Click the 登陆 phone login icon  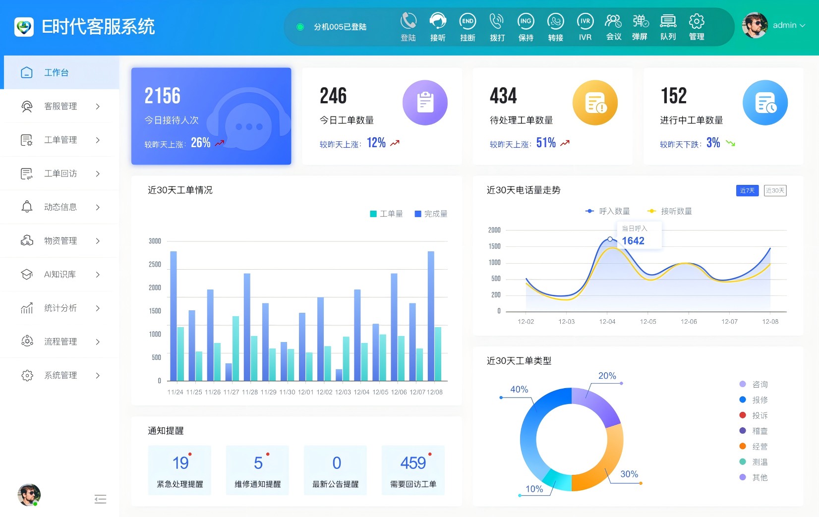tap(409, 21)
